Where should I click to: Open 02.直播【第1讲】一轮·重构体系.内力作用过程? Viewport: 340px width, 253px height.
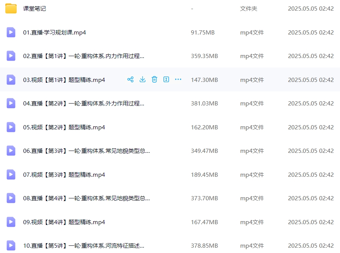click(x=83, y=56)
